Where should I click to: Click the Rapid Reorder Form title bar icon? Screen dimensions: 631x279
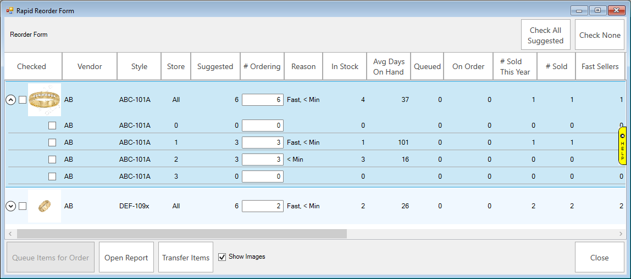tap(9, 10)
